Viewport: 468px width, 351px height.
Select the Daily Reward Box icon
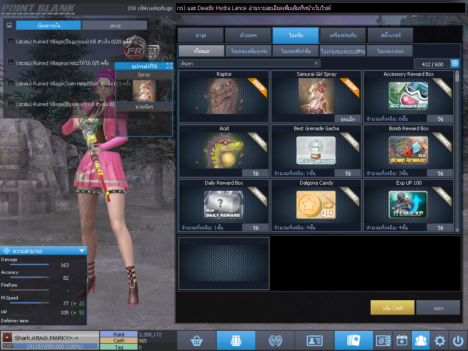tap(224, 205)
